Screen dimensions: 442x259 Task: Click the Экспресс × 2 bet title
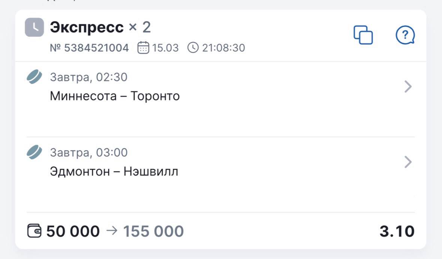click(100, 27)
